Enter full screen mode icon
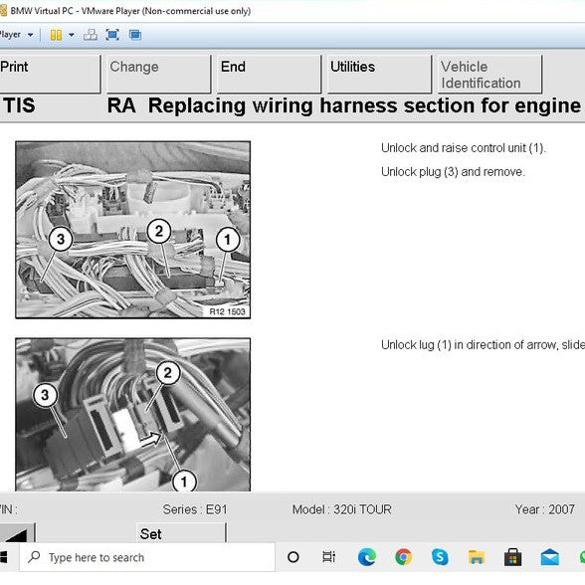Image resolution: width=585 pixels, height=585 pixels. 112,35
